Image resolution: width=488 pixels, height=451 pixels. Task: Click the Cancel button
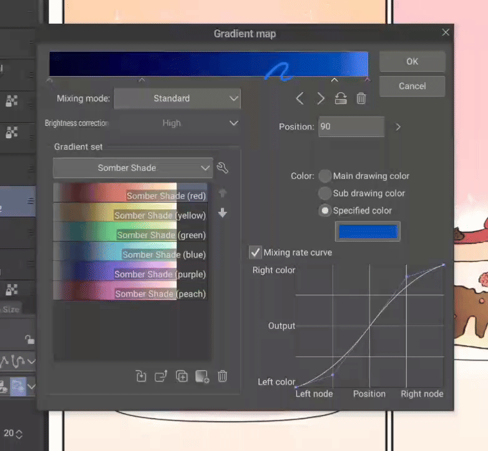(412, 86)
